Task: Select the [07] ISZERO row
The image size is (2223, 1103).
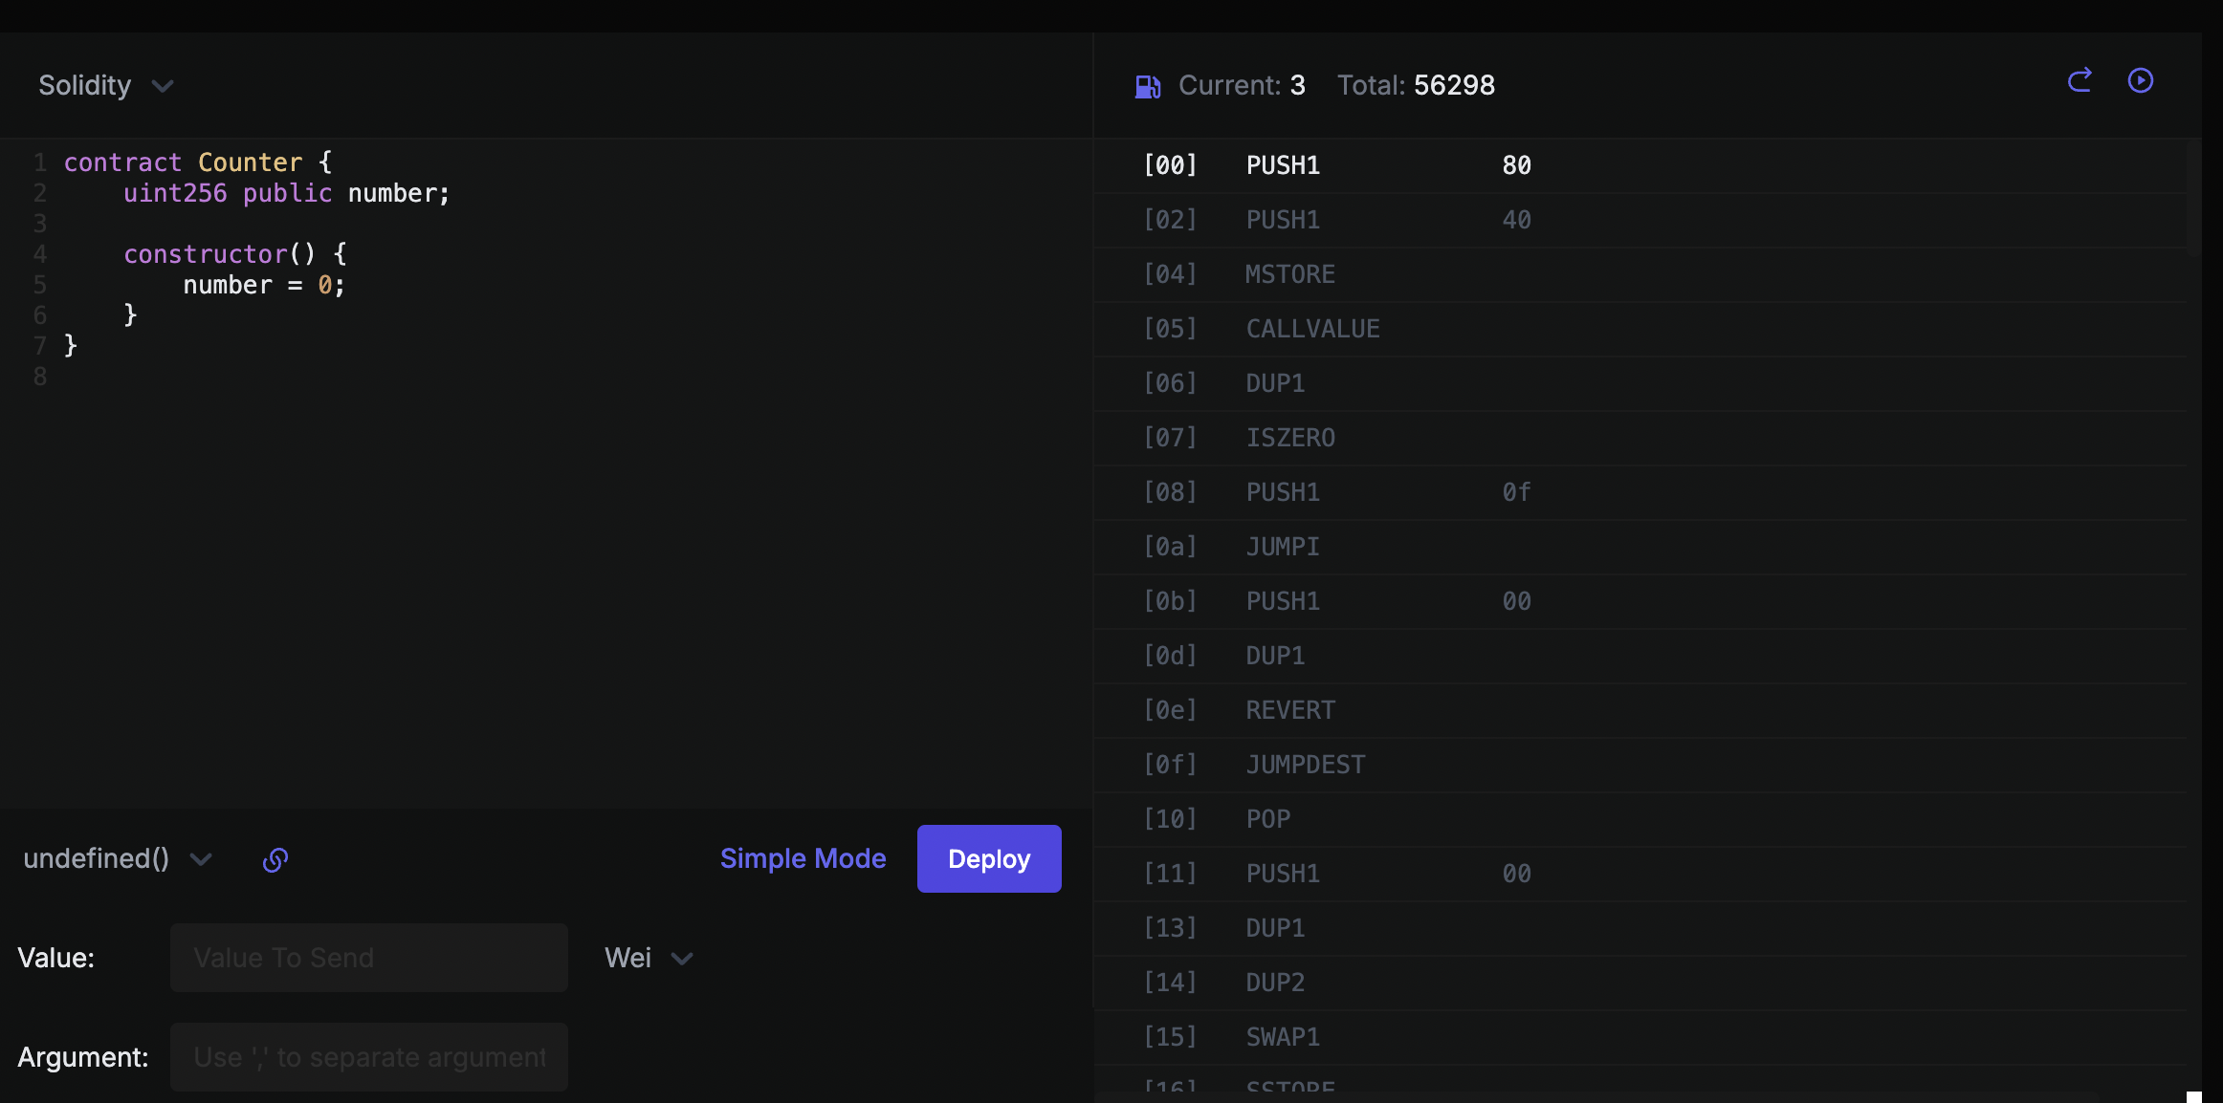Action: pyautogui.click(x=1640, y=438)
